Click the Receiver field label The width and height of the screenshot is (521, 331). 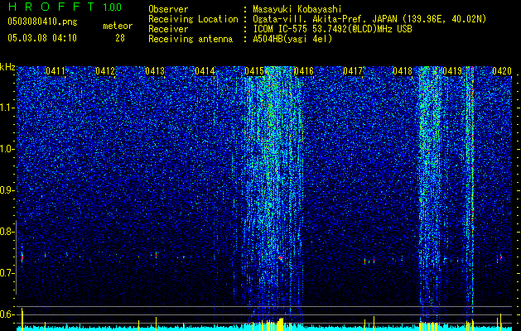coord(168,29)
